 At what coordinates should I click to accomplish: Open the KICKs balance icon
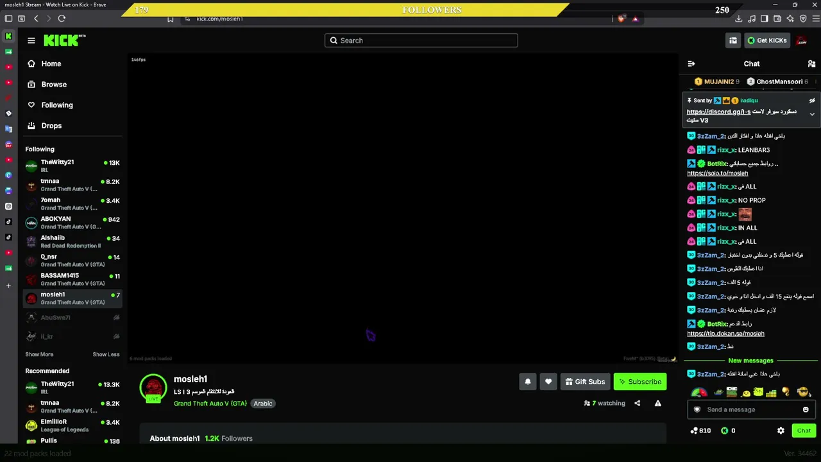tap(728, 431)
